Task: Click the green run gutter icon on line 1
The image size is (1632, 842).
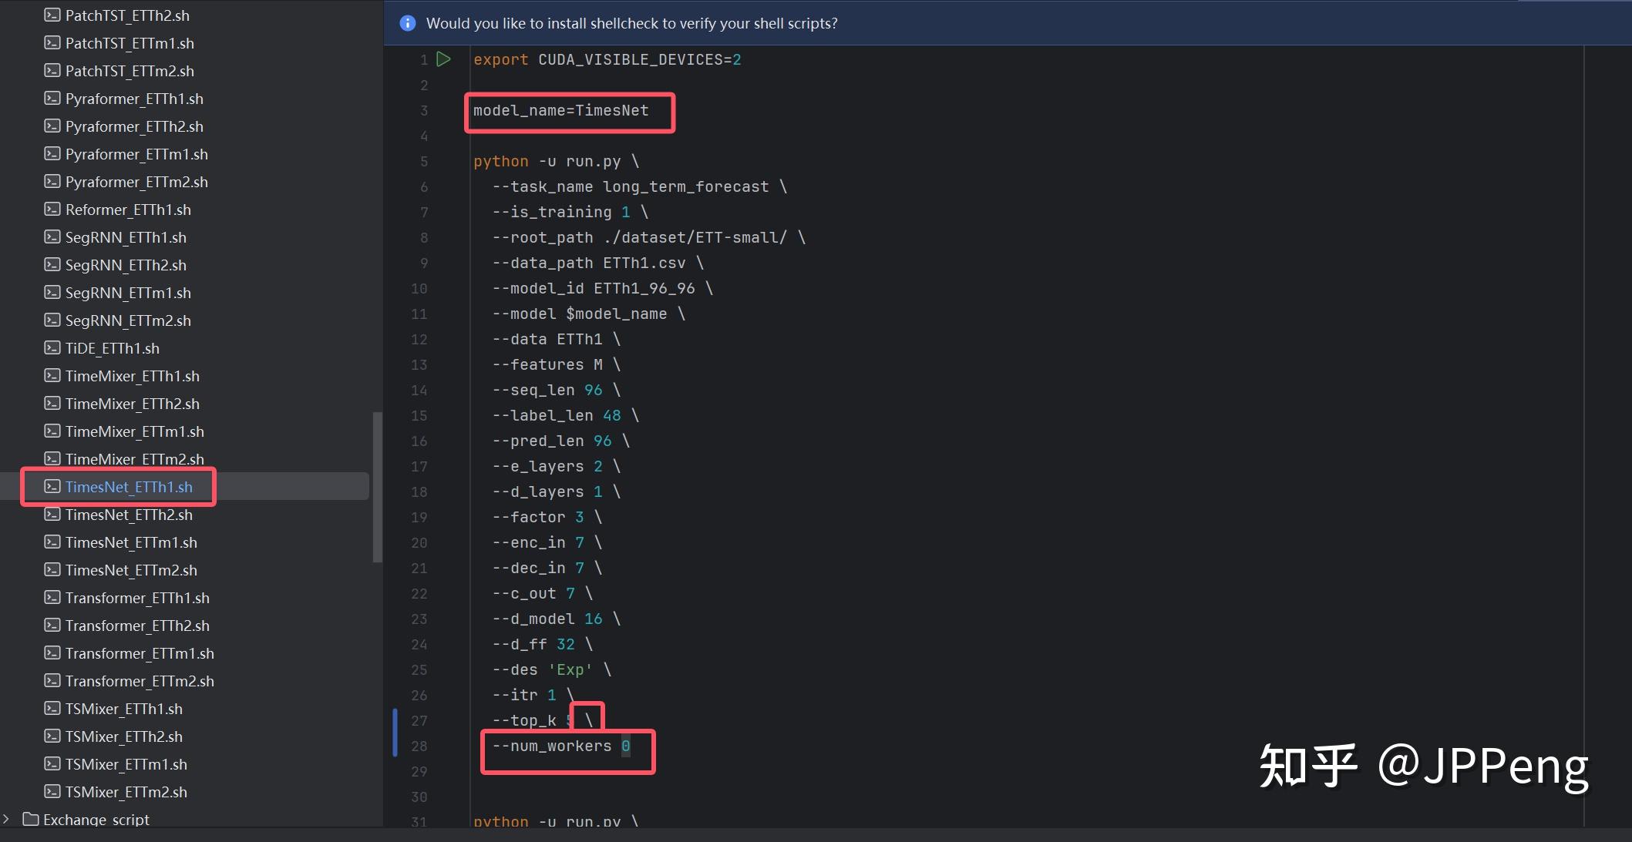Action: coord(443,59)
